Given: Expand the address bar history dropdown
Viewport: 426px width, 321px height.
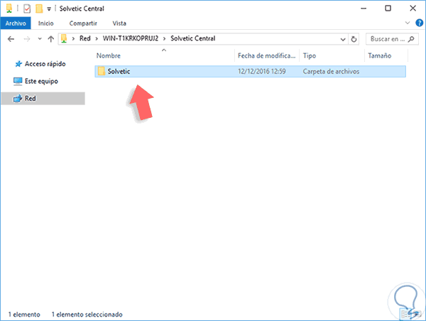Looking at the screenshot, I should [x=343, y=39].
